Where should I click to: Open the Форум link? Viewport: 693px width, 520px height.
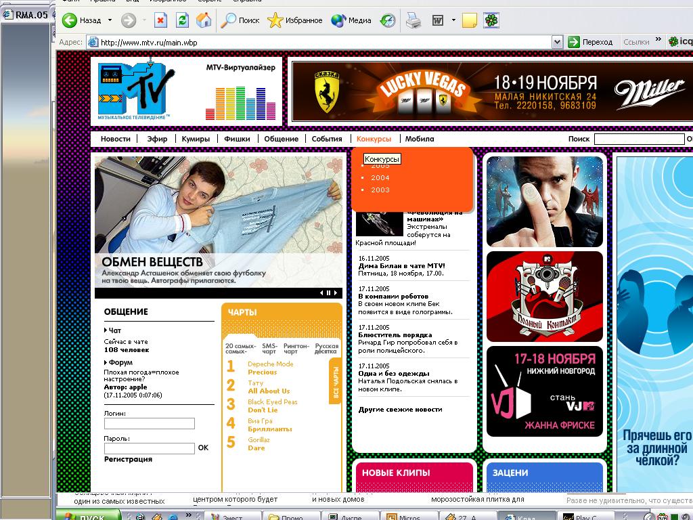120,363
